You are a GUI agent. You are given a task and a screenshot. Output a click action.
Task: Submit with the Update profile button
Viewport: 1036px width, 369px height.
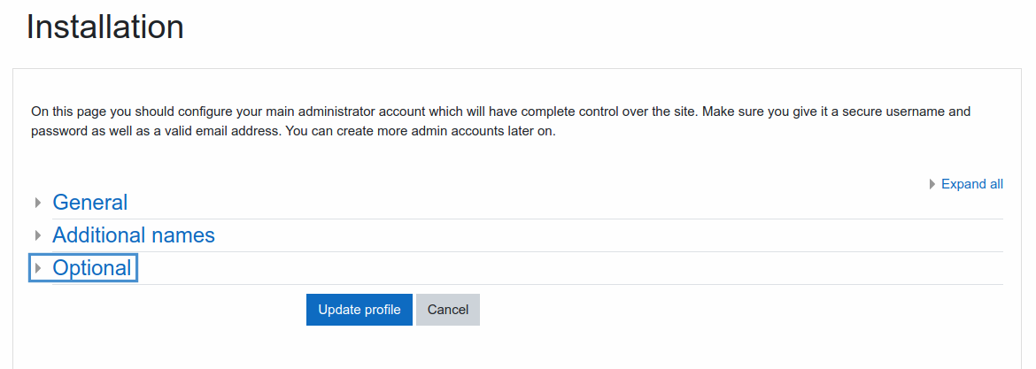pyautogui.click(x=360, y=310)
